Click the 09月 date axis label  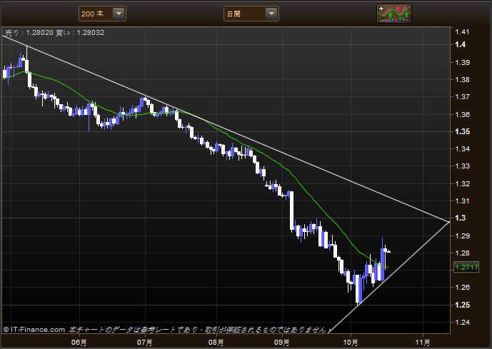click(282, 342)
